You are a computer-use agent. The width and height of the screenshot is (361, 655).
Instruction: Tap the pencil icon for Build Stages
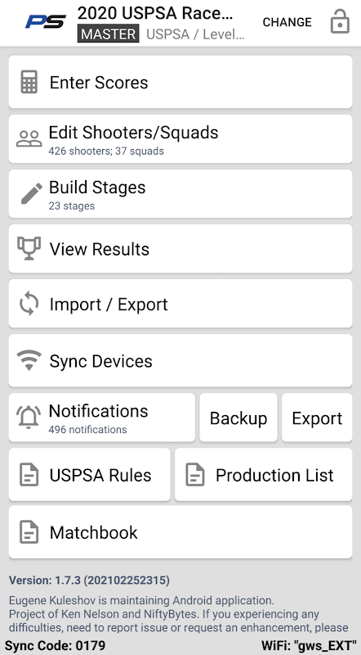31,193
